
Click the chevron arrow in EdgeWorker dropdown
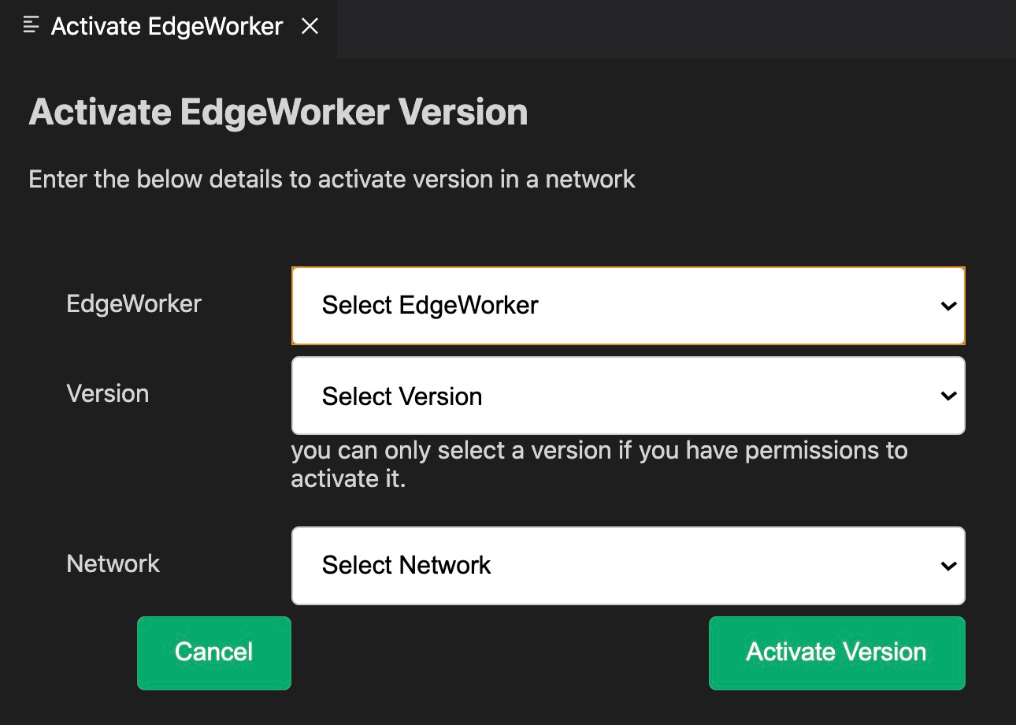point(948,306)
